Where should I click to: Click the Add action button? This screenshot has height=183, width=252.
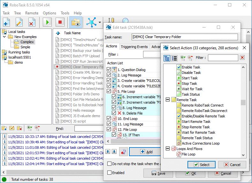[x=145, y=152]
